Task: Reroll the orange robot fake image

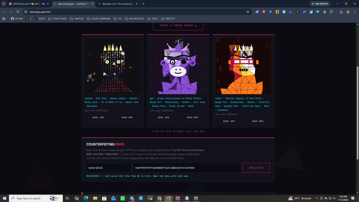Action: coord(243,66)
